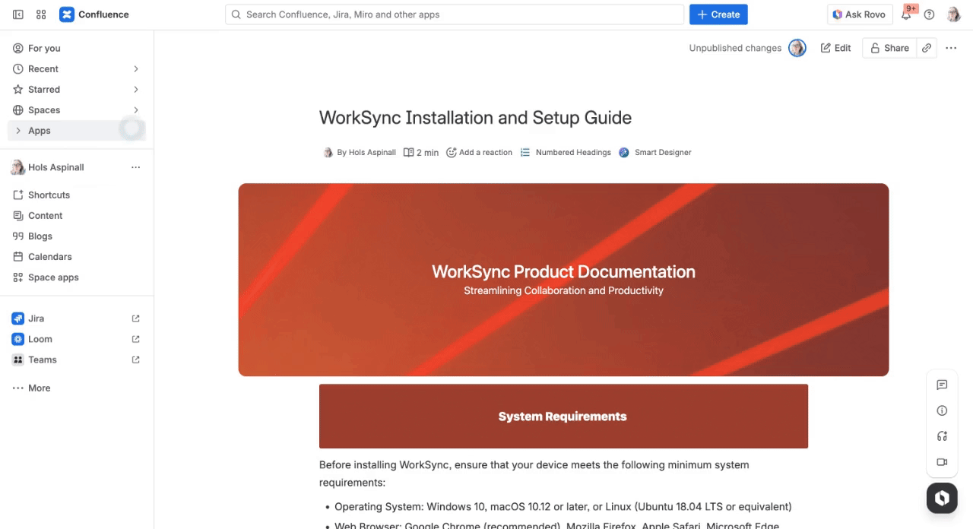The image size is (973, 529).
Task: Open Hols Aspinall space
Action: tap(56, 167)
